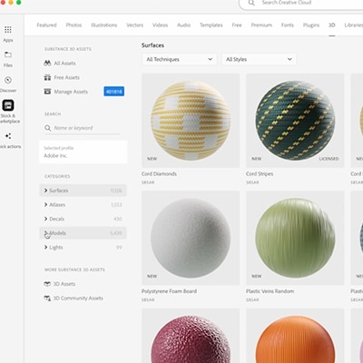Expand the Decals category chevron
Screen dimensions: 363x363
(45, 219)
